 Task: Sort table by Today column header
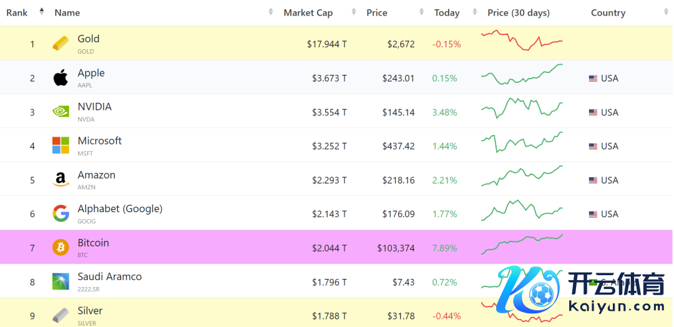447,13
